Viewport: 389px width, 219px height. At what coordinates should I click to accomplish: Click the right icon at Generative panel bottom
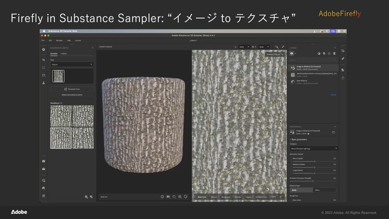point(91,197)
